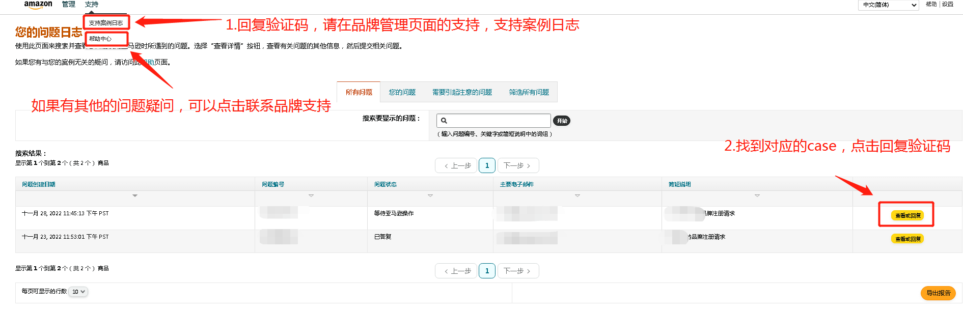Switch to the 您的问题 tab
The height and width of the screenshot is (310, 963).
tap(402, 92)
